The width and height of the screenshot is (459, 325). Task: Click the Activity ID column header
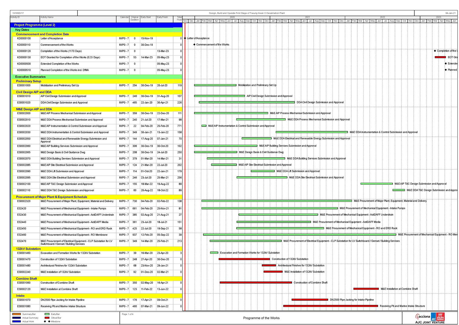[x=25, y=19]
